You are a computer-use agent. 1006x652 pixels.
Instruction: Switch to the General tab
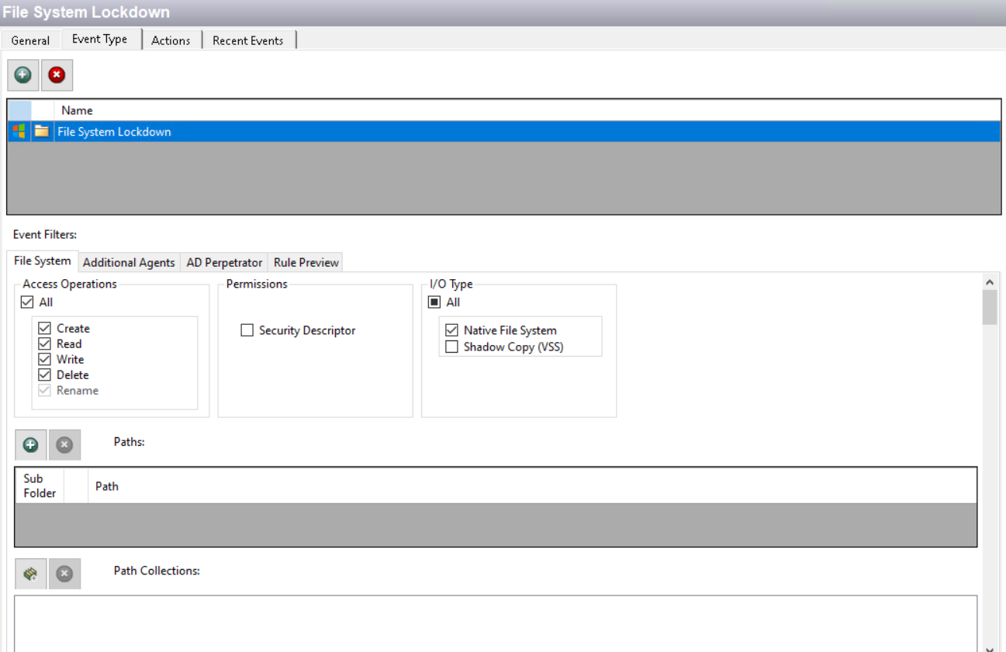click(30, 40)
